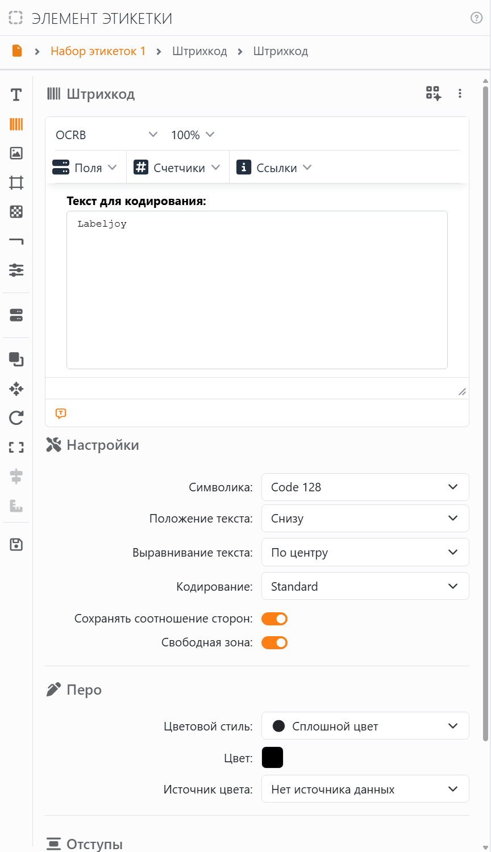The width and height of the screenshot is (491, 852).
Task: Disable the keep aspect ratio toggle
Action: (x=274, y=619)
